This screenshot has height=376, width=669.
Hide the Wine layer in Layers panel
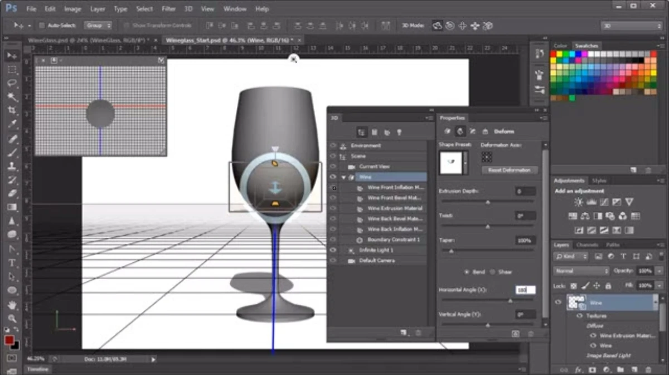coord(558,302)
